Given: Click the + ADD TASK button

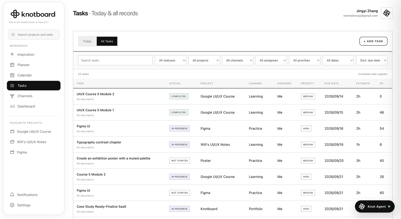Looking at the screenshot, I should (x=373, y=41).
